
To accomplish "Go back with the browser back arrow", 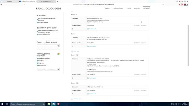I will [1, 4].
